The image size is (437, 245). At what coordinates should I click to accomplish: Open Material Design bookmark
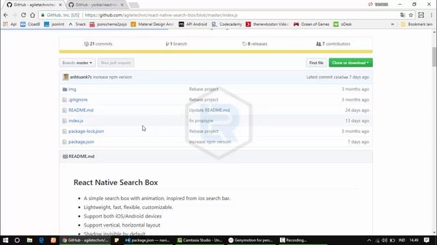pos(152,24)
